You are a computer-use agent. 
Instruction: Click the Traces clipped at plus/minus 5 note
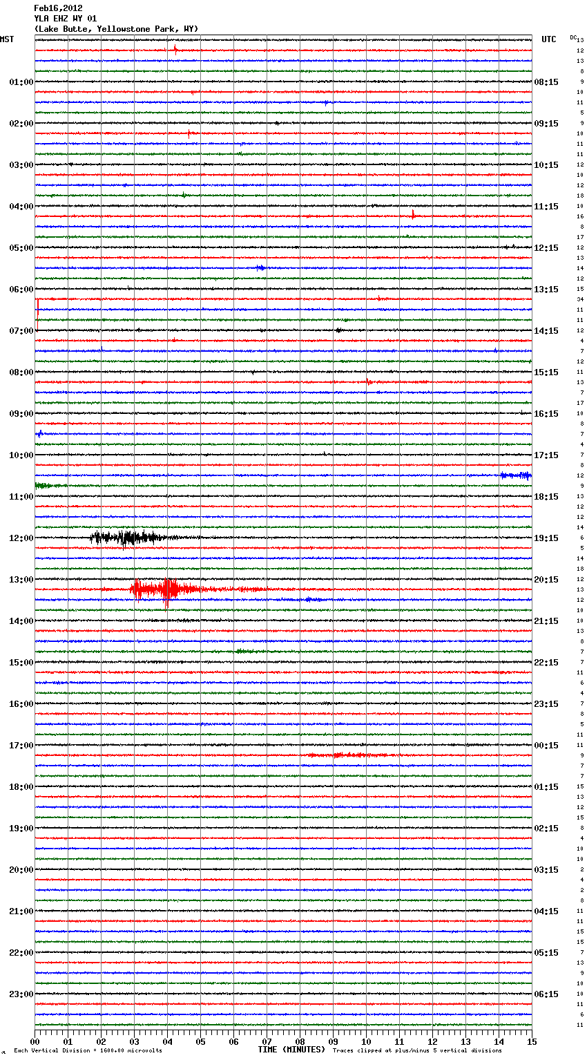point(417,1050)
